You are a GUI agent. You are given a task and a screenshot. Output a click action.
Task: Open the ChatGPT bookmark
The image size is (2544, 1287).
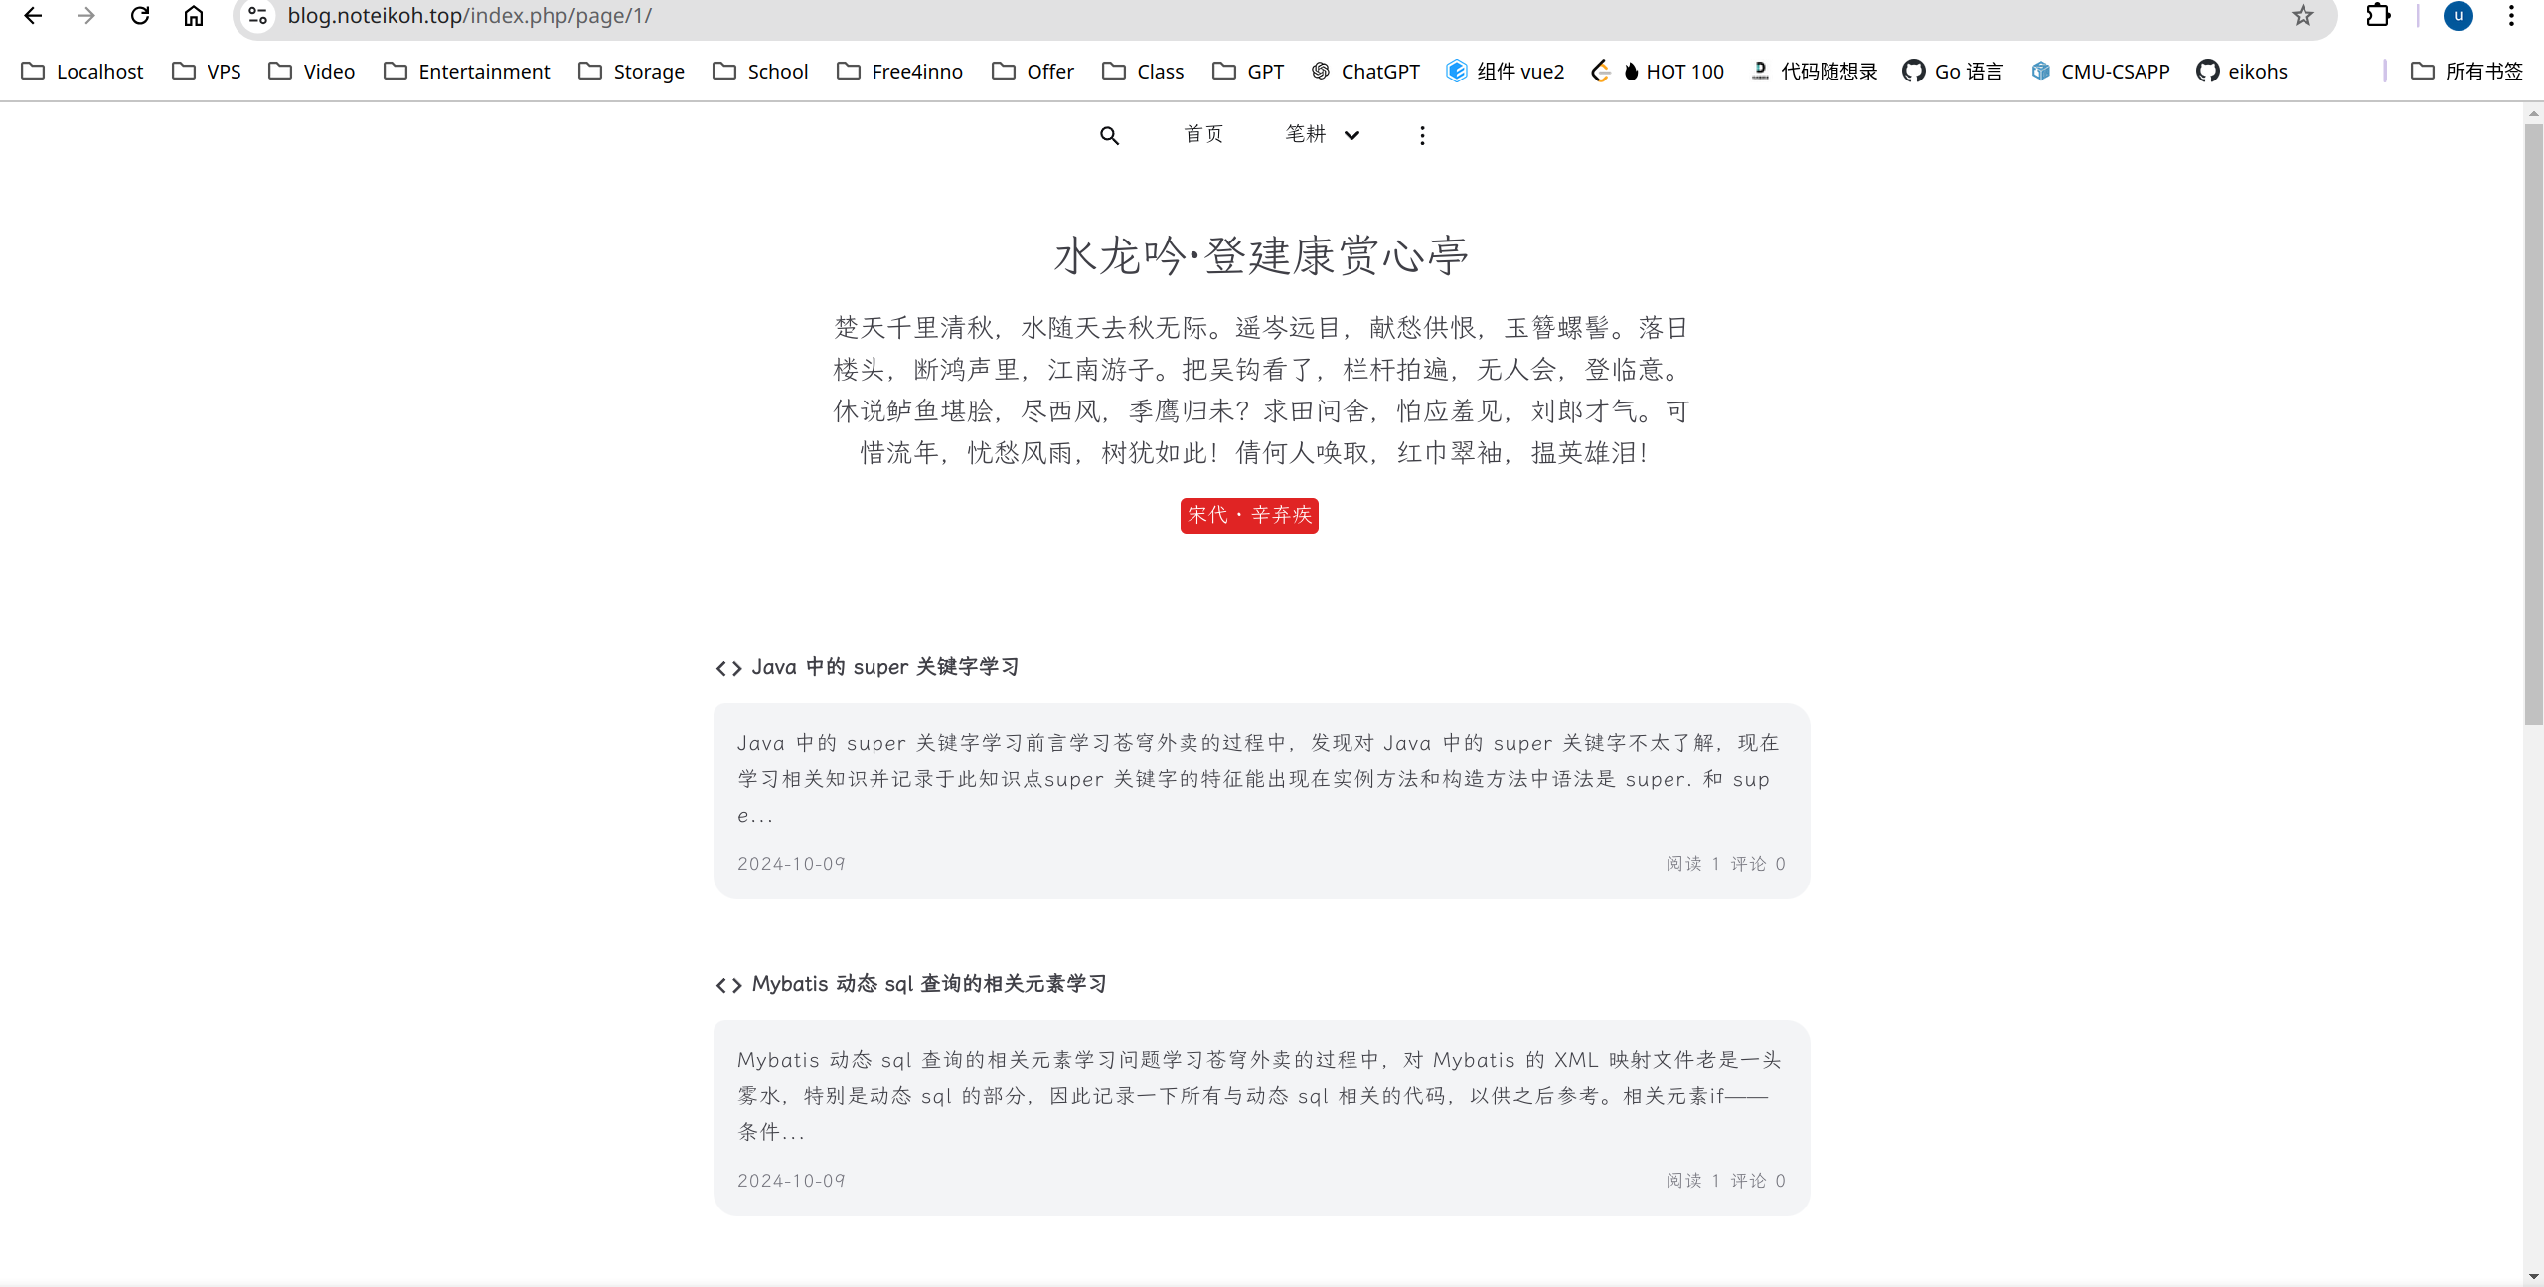(1365, 72)
